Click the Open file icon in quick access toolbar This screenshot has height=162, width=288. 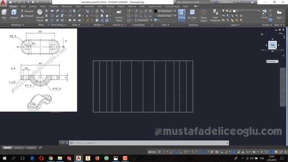click(15, 2)
